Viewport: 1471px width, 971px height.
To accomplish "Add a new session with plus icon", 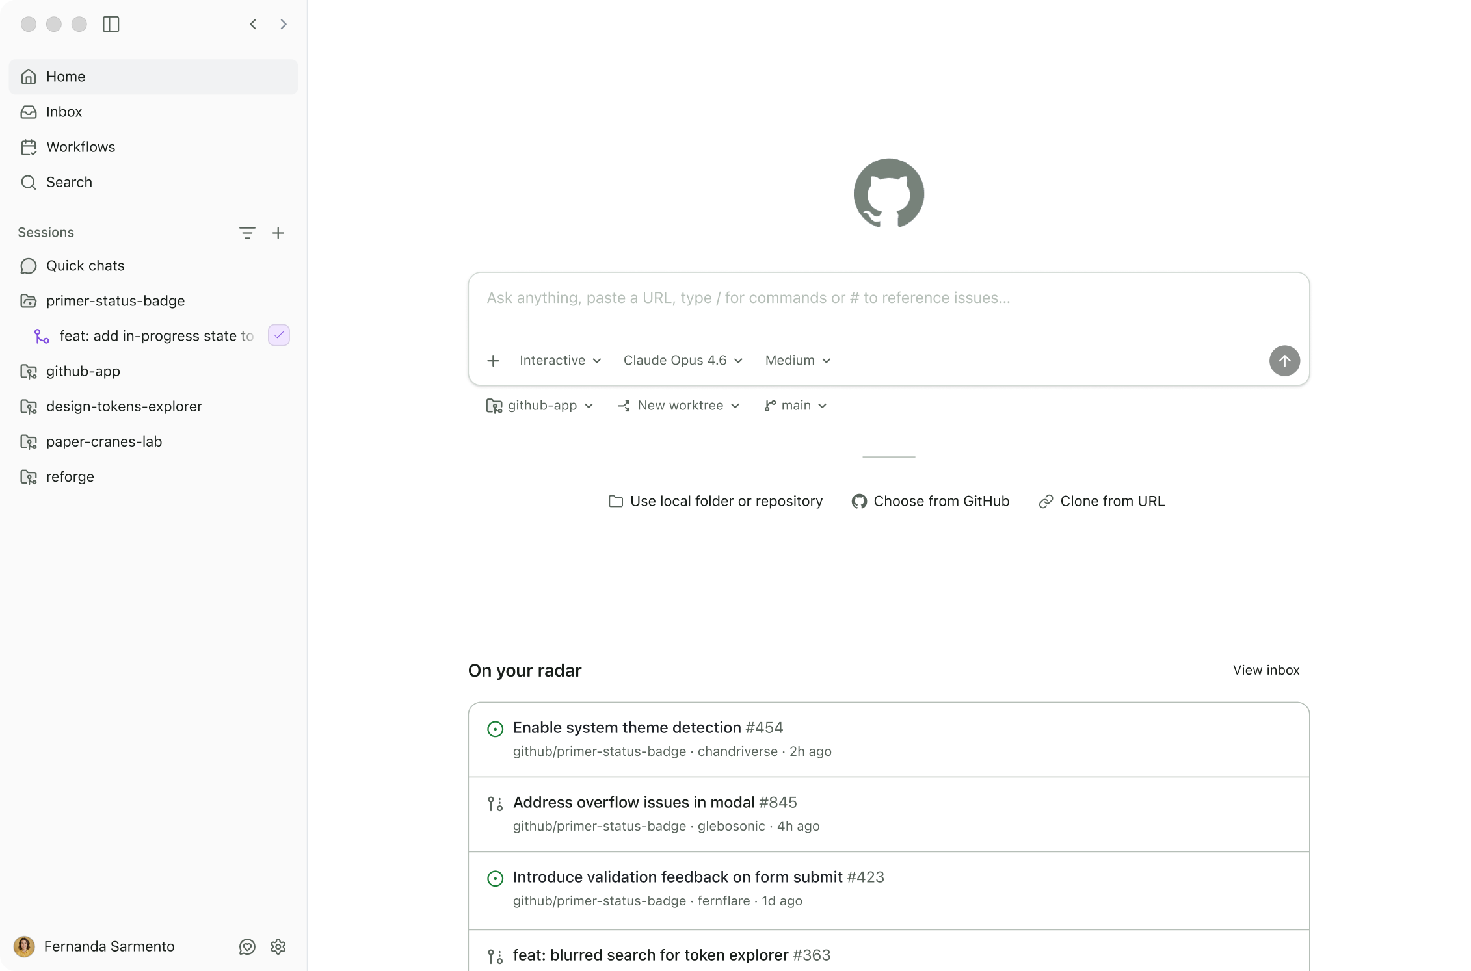I will click(x=278, y=233).
